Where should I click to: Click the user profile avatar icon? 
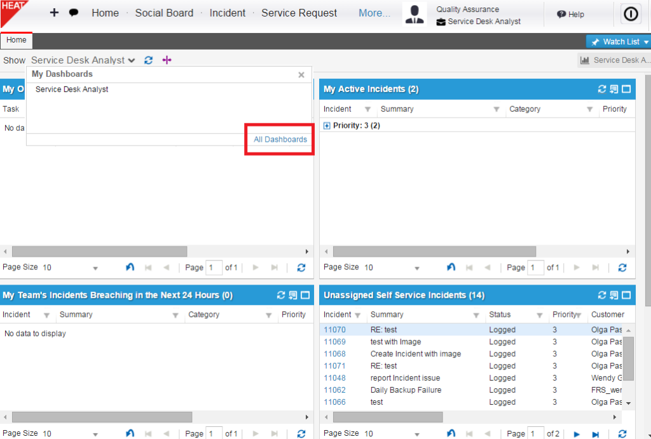tap(415, 14)
